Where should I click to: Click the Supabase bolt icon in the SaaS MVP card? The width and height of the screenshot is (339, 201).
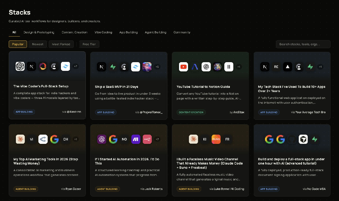(x=113, y=67)
